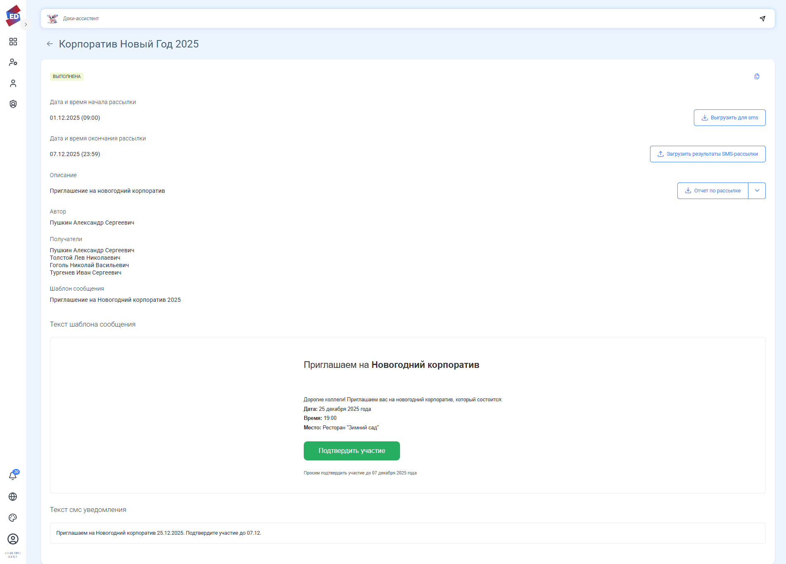Send message with paper plane icon
The width and height of the screenshot is (786, 564).
click(x=762, y=19)
